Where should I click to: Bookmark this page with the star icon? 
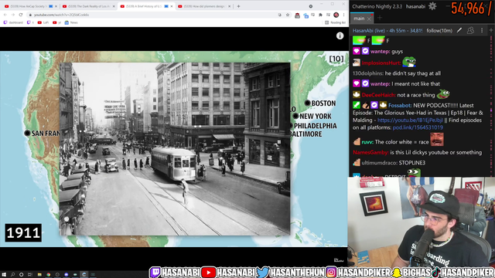288,15
